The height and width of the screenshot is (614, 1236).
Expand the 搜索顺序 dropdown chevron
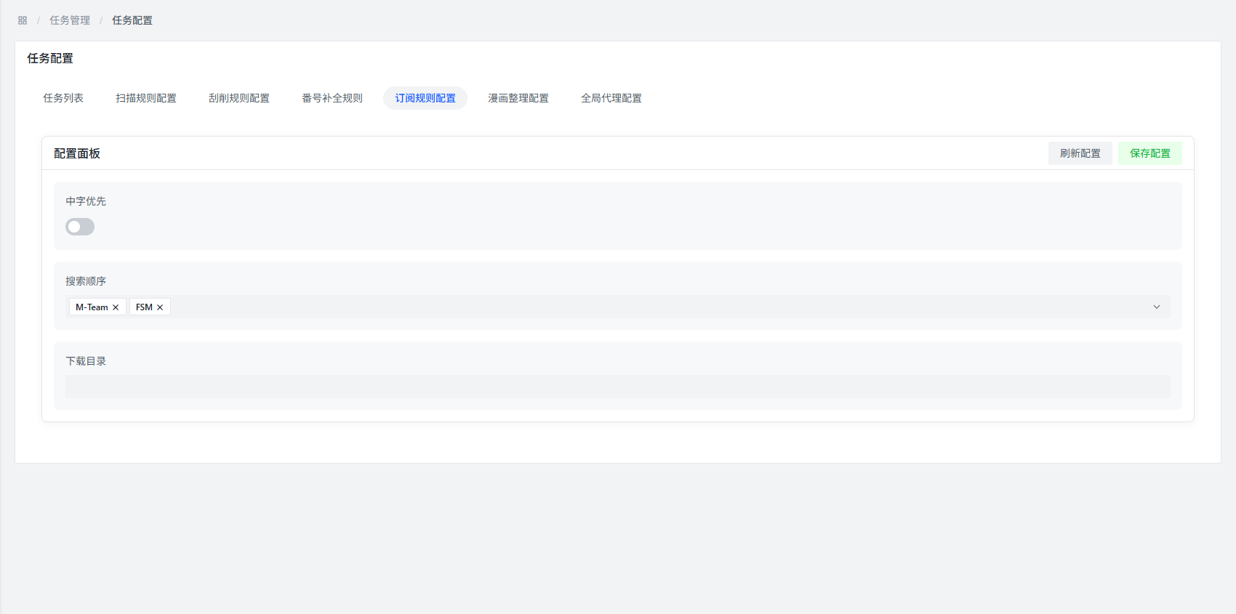click(x=1157, y=307)
